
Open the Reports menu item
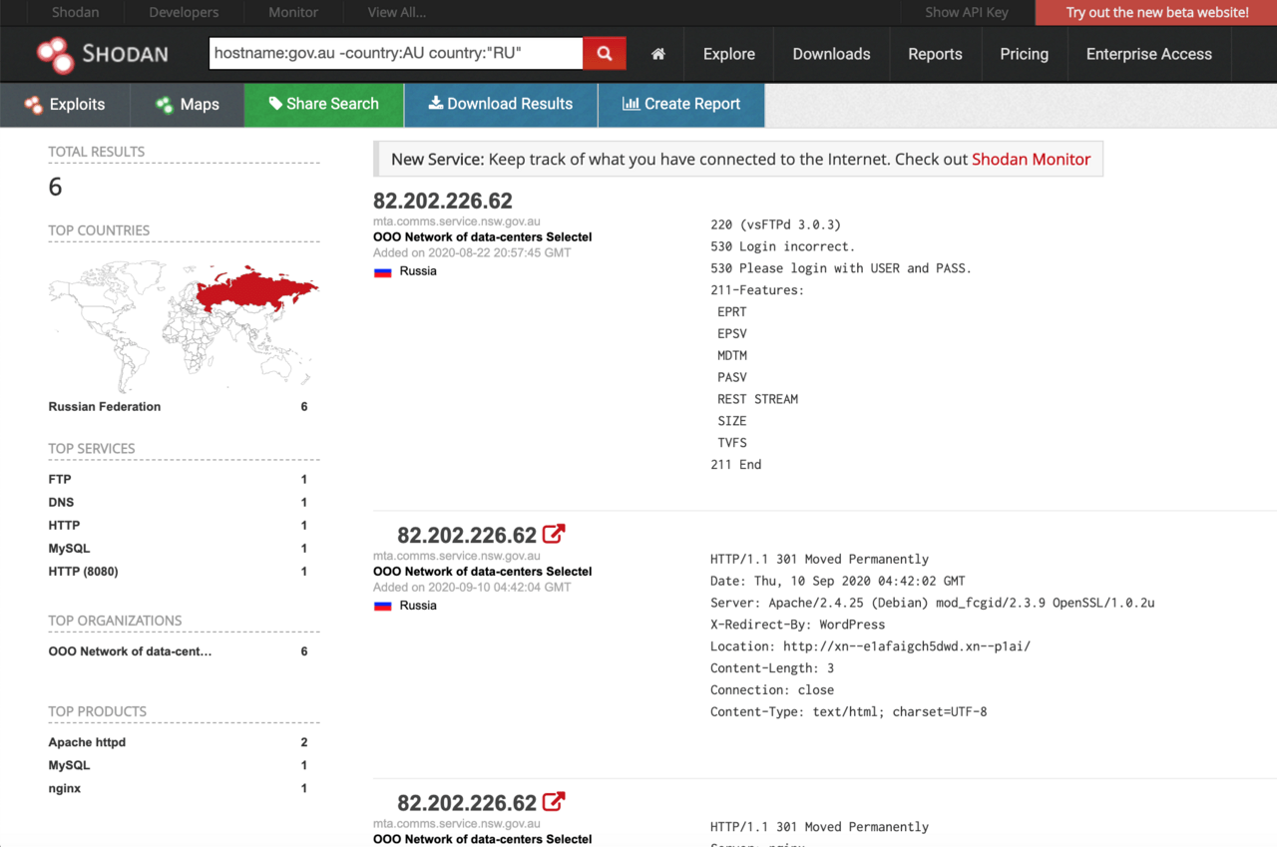click(x=935, y=54)
